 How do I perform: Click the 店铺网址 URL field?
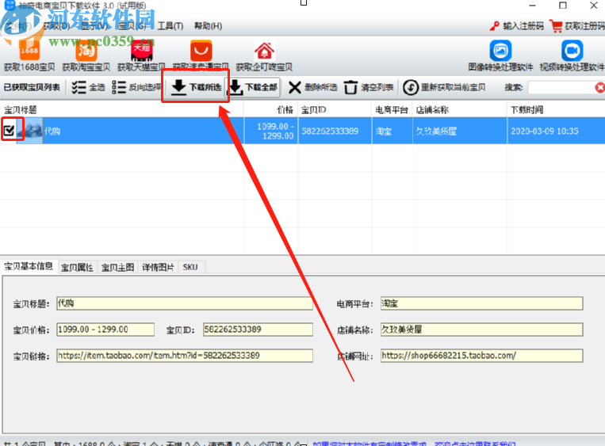(x=481, y=356)
